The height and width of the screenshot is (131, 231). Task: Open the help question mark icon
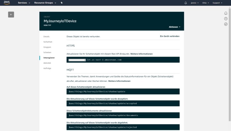[226, 19]
